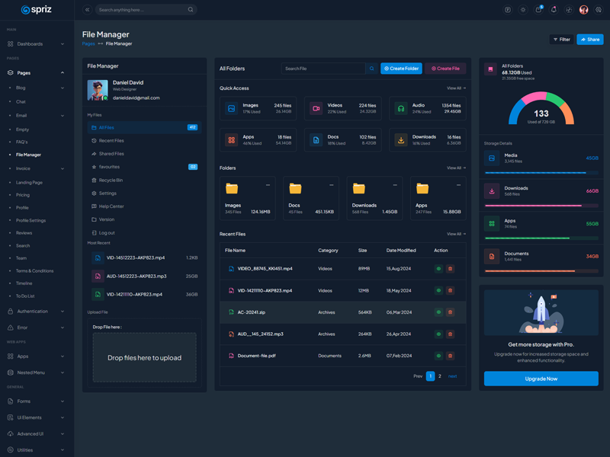
Task: Toggle the light/dark theme sun icon
Action: tap(523, 10)
